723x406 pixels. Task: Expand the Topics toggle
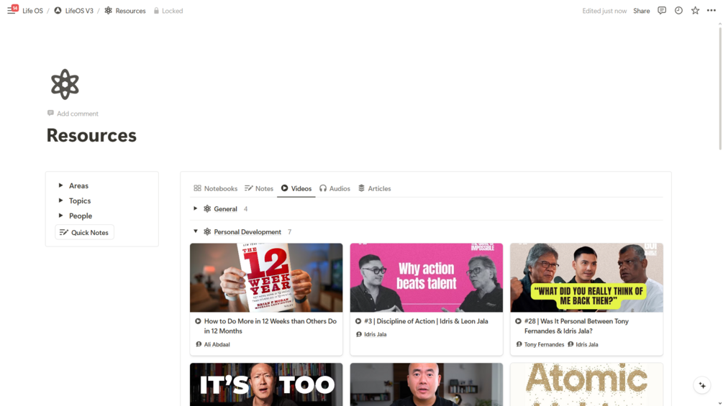tap(60, 200)
